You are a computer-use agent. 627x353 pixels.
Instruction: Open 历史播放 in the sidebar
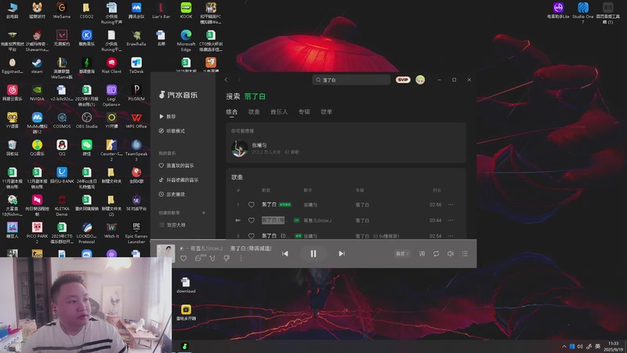[172, 194]
